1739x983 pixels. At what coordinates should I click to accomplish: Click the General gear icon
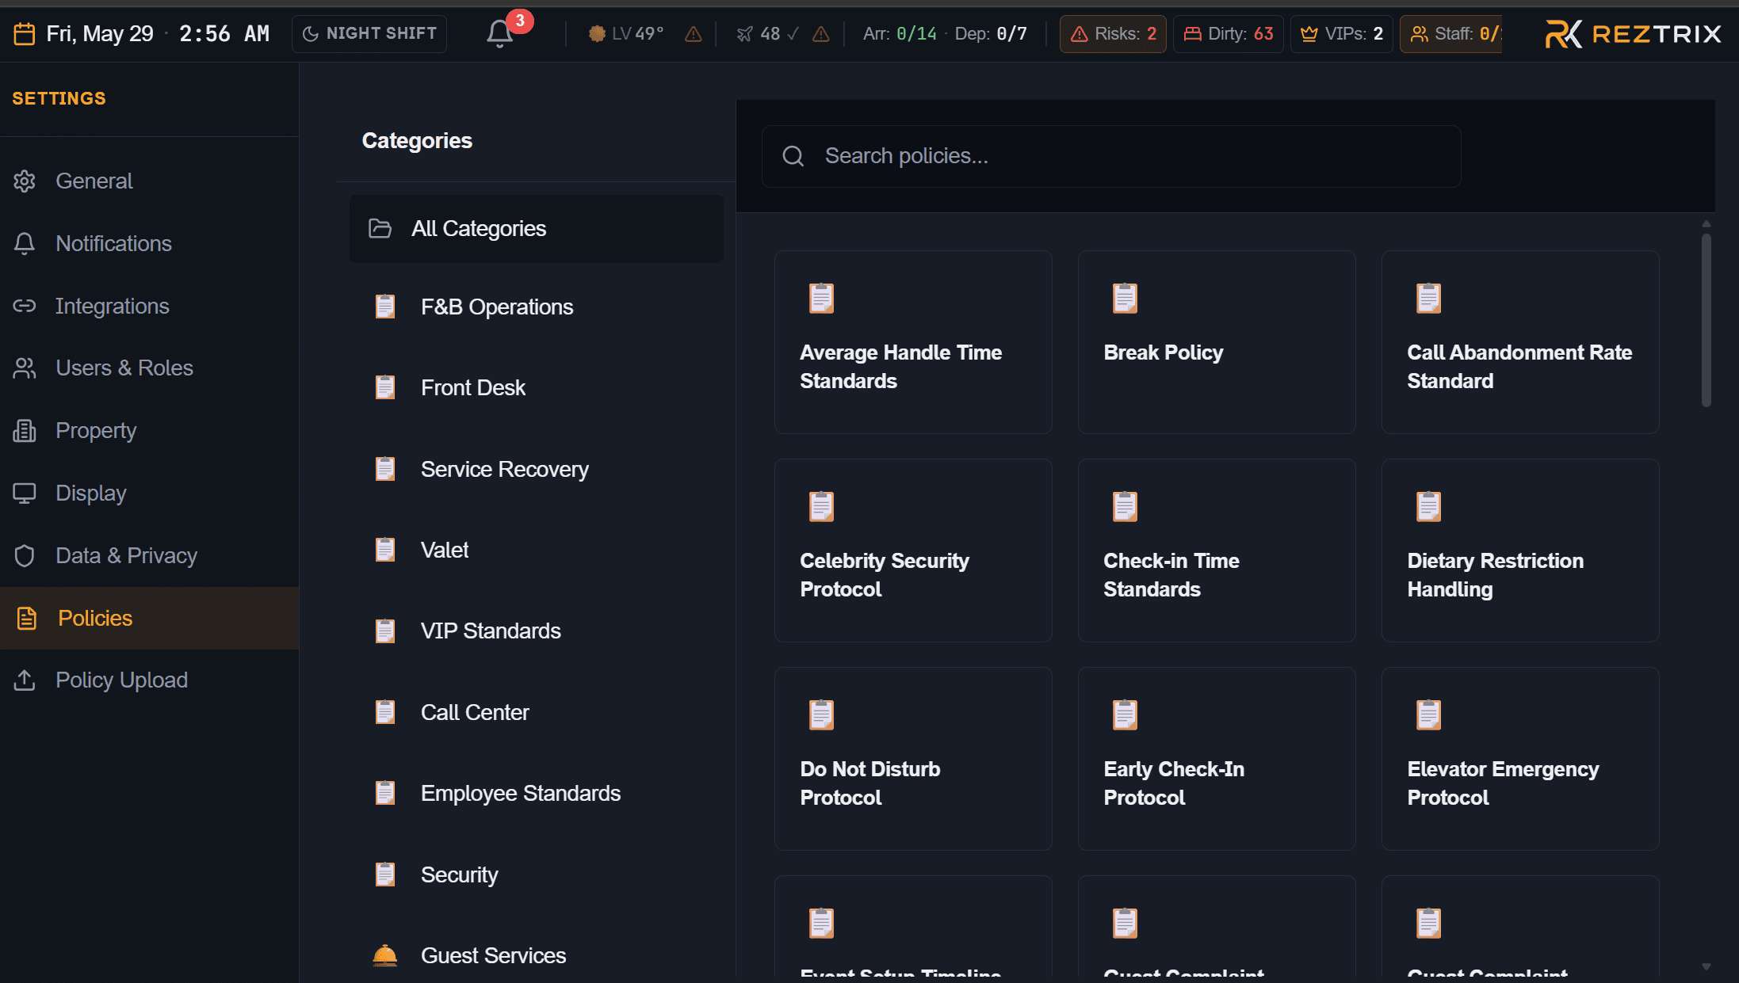pyautogui.click(x=25, y=181)
